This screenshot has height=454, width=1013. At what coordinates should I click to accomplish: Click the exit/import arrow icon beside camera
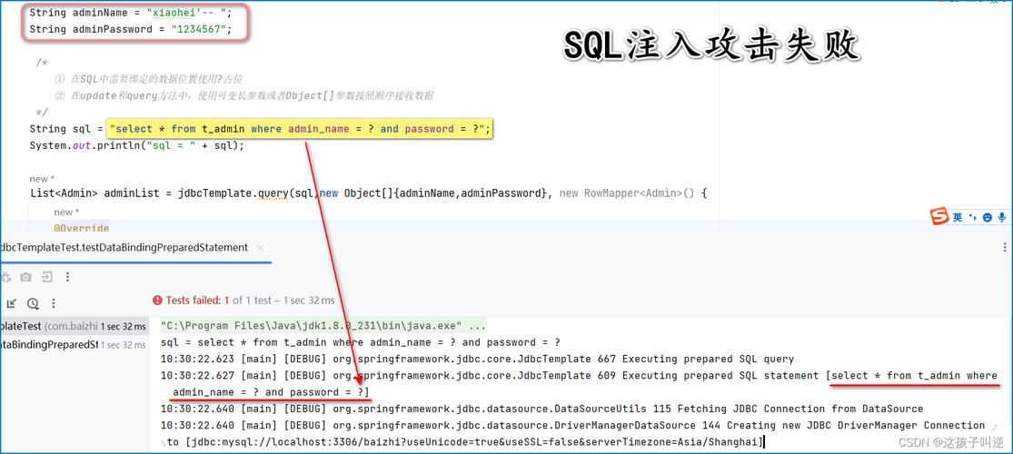coord(46,277)
